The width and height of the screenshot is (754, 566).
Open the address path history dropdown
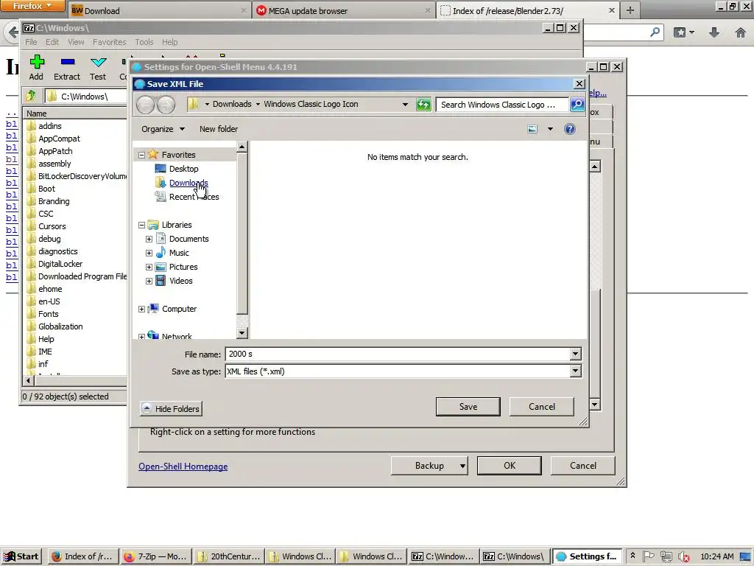pyautogui.click(x=405, y=105)
